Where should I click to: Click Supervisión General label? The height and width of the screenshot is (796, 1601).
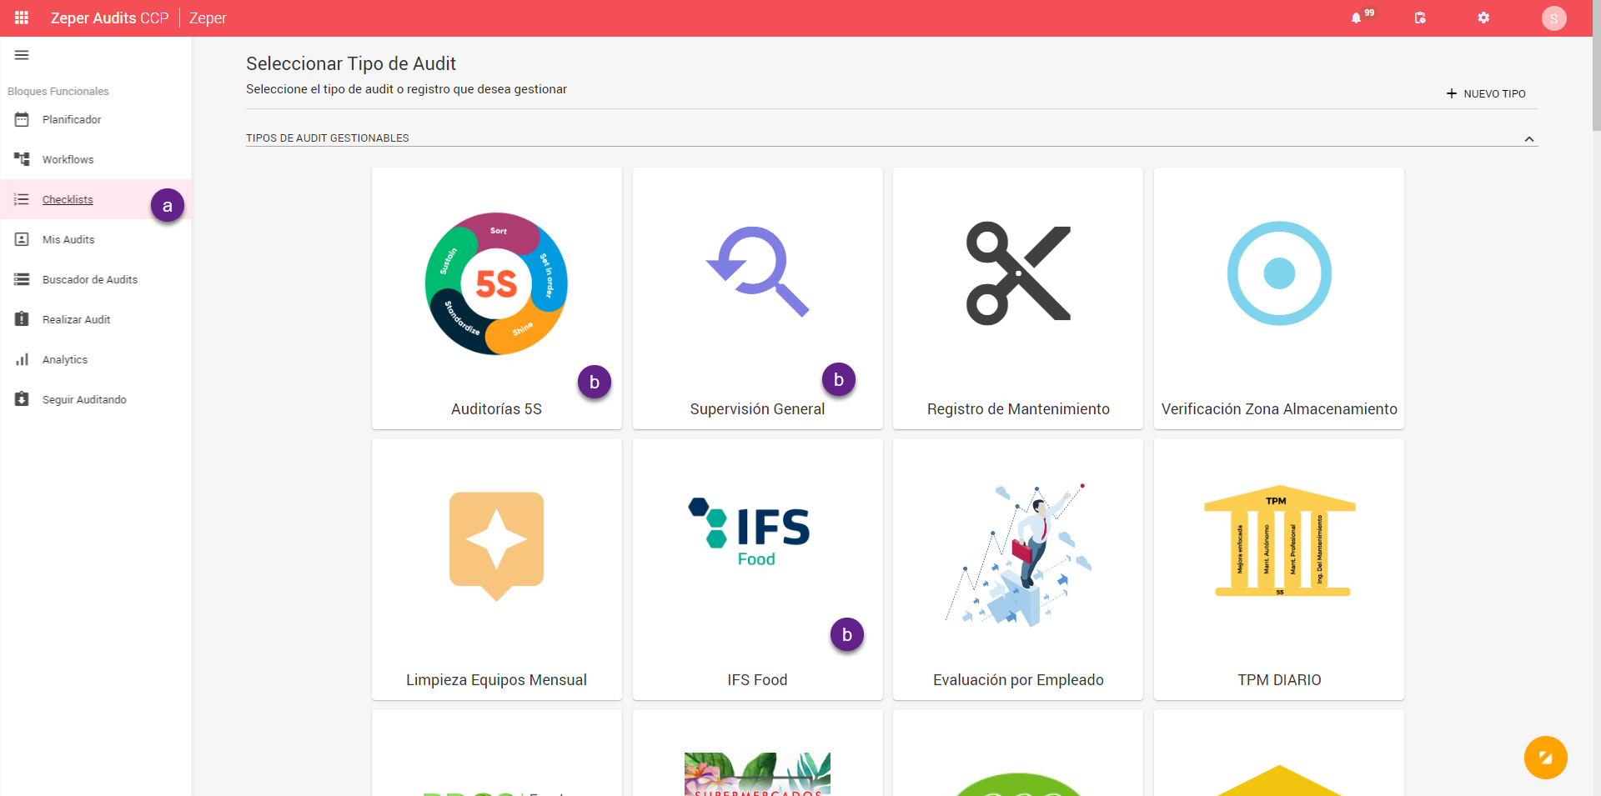point(757,409)
